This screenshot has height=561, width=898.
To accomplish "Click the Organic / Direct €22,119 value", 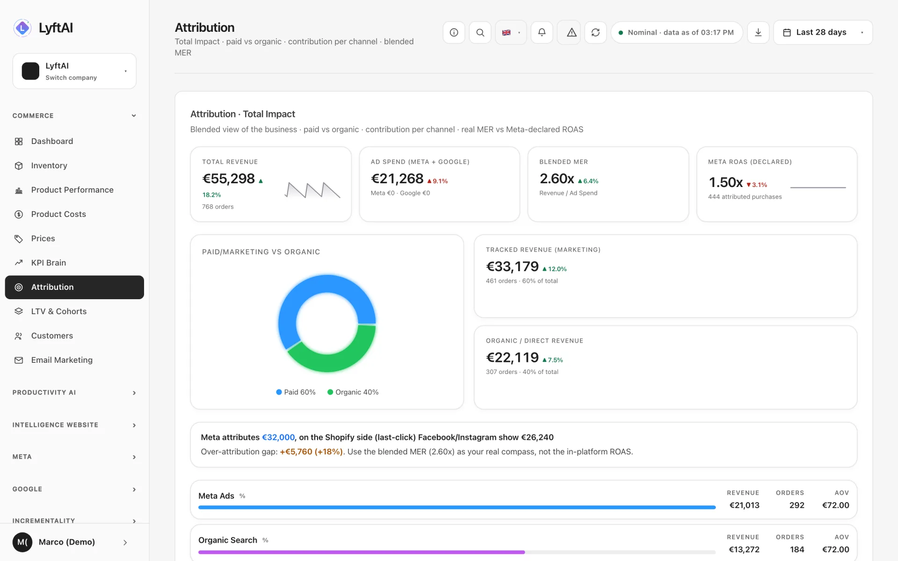I will point(512,358).
